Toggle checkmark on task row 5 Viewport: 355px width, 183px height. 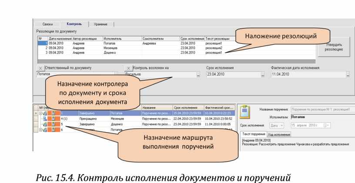[x=46, y=124]
